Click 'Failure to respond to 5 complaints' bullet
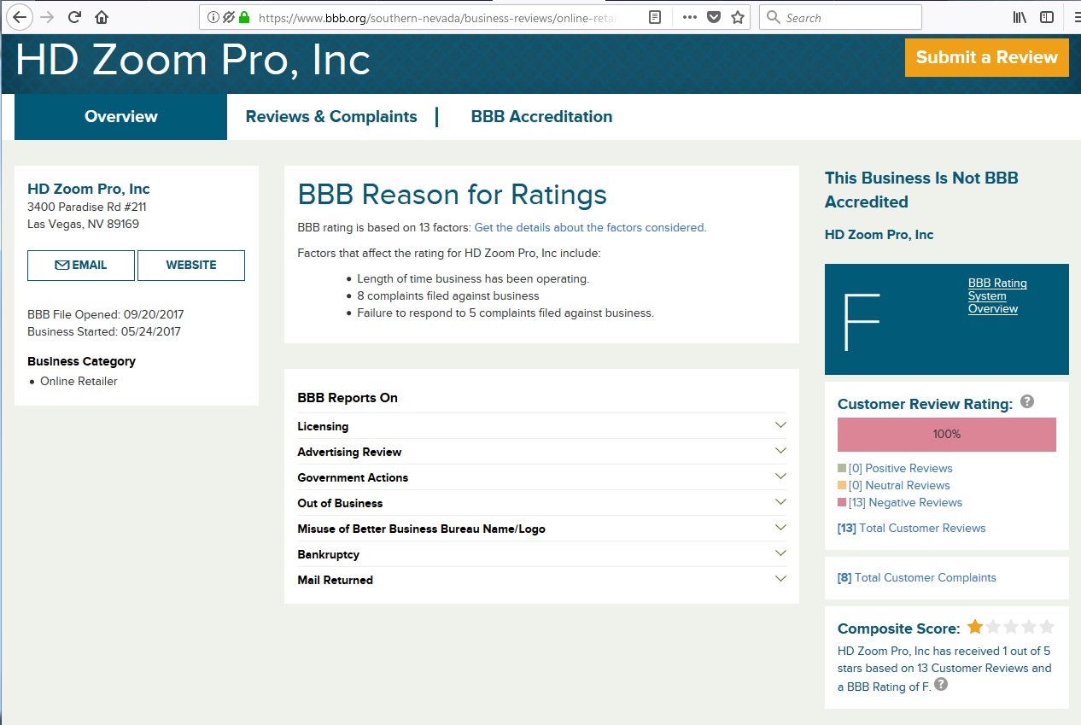The image size is (1081, 725). [x=505, y=313]
